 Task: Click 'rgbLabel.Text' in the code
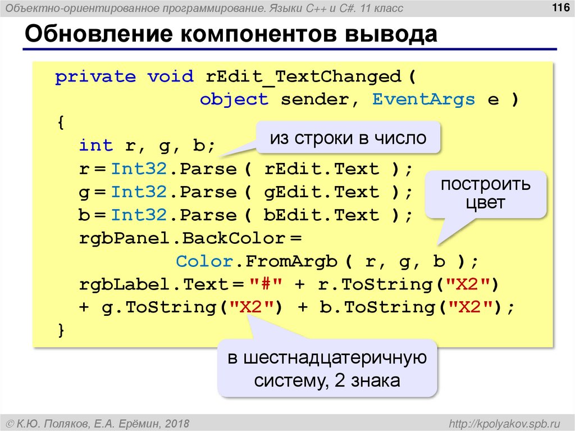click(153, 284)
